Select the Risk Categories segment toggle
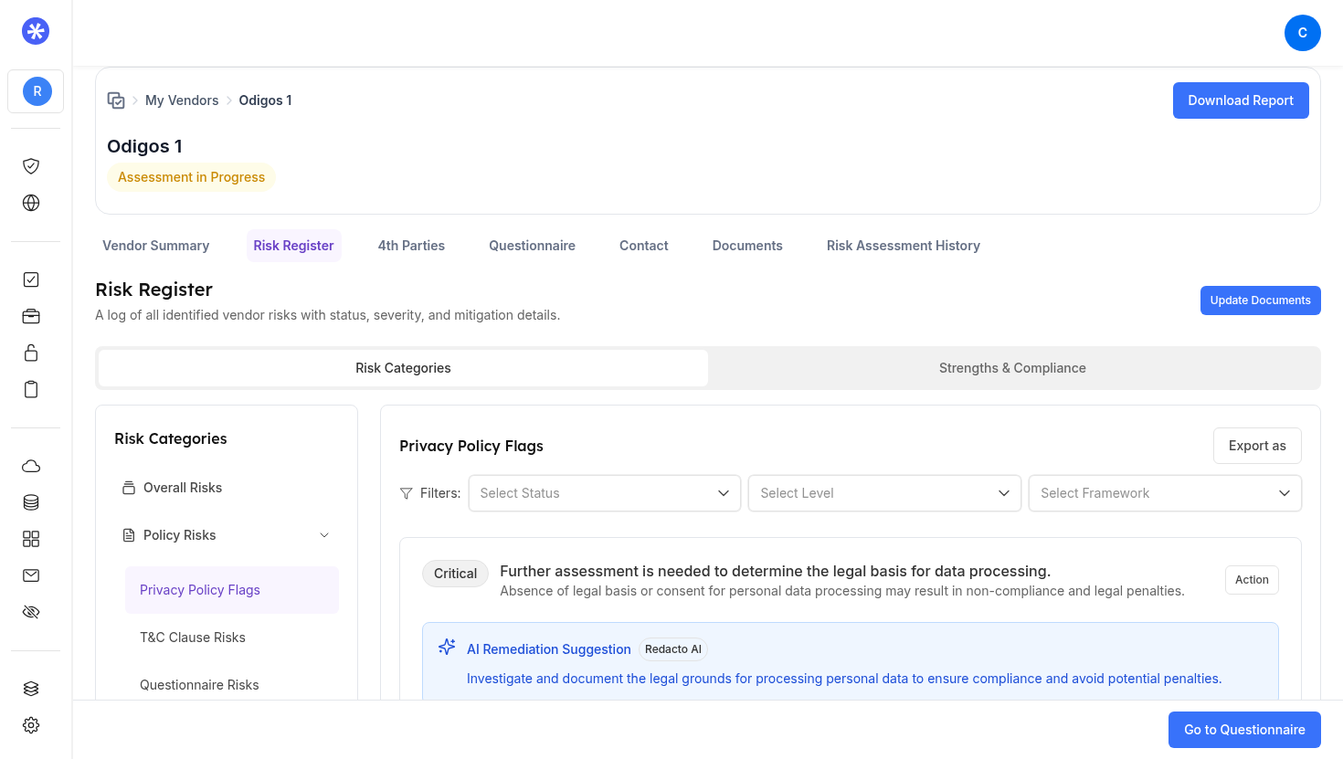Screen dimensions: 1343x759 403,368
